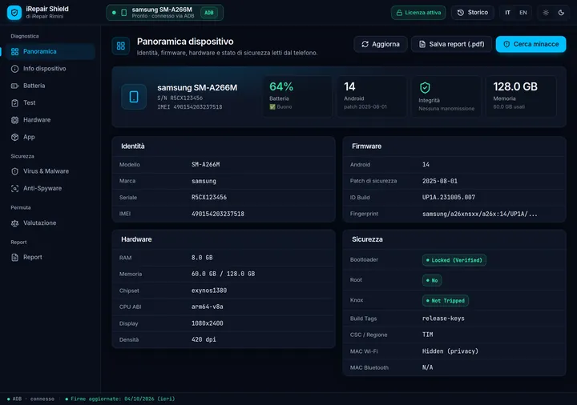Click the Chipset value exynos1380
The height and width of the screenshot is (405, 577).
click(209, 291)
